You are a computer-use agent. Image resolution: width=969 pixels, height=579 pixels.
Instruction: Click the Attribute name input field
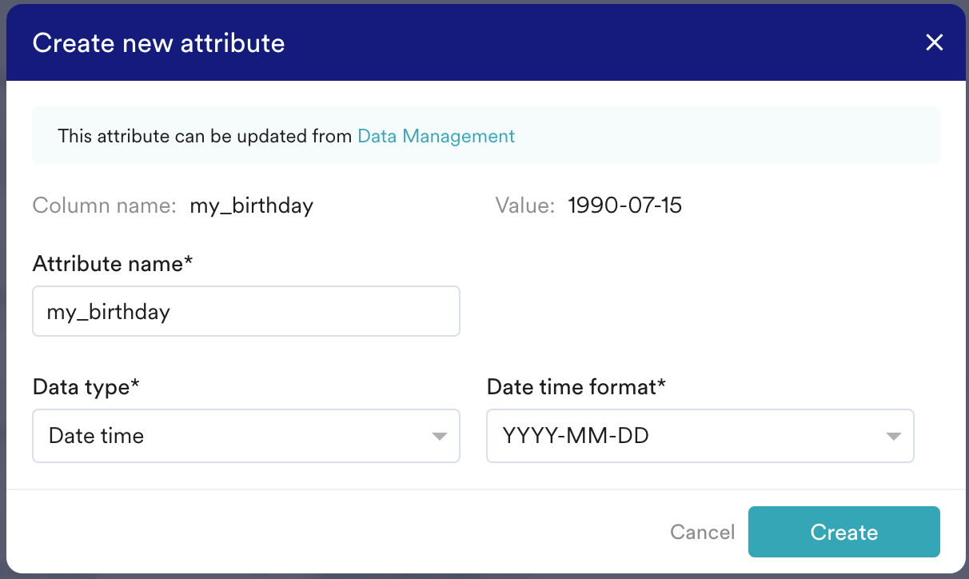(245, 311)
